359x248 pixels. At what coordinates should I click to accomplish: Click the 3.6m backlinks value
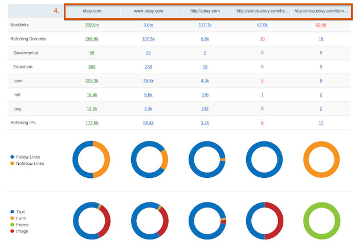pyautogui.click(x=149, y=25)
